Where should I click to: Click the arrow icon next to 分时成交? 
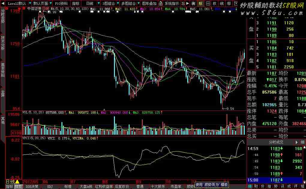(297, 142)
